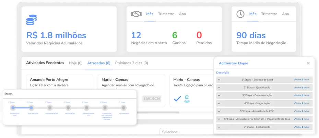Click the 0 Perdidos figure

tap(199, 35)
